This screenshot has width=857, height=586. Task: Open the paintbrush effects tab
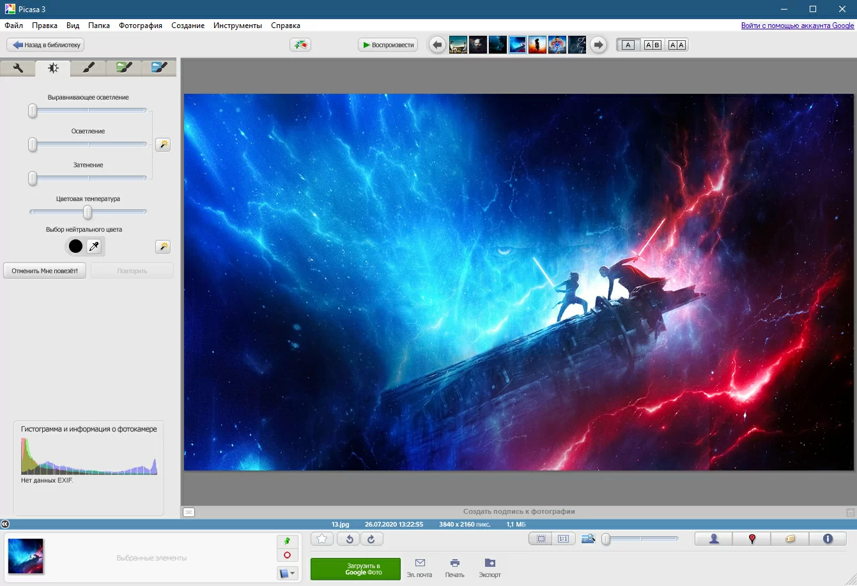pyautogui.click(x=88, y=68)
